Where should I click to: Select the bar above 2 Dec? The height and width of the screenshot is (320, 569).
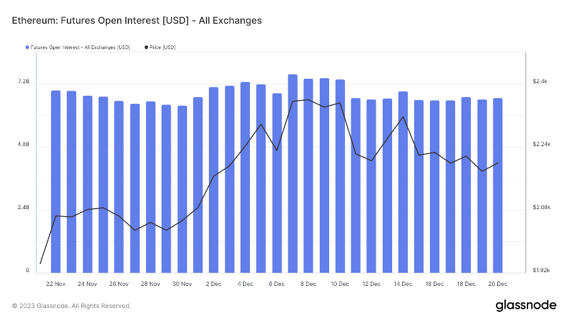[x=213, y=180]
